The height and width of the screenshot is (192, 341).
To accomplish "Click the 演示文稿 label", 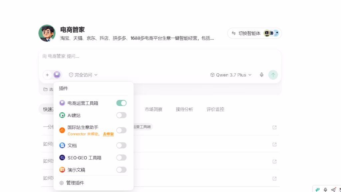I will 76,170.
